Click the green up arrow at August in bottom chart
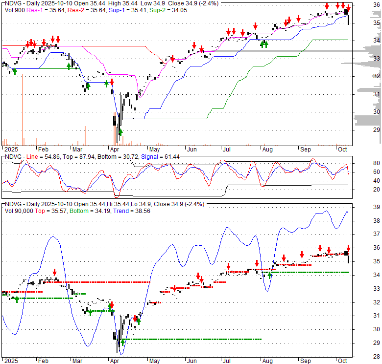The width and height of the screenshot is (382, 364). pos(269,275)
